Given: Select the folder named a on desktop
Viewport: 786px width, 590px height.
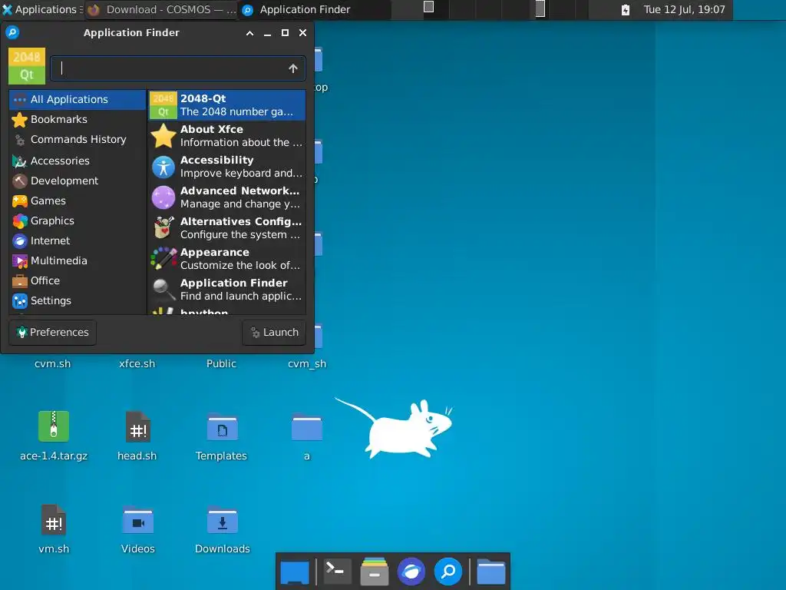Looking at the screenshot, I should click(x=306, y=436).
